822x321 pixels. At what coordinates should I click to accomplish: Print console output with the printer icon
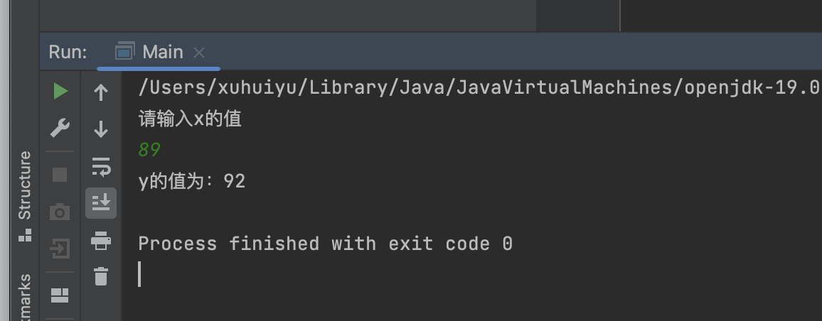pyautogui.click(x=101, y=241)
